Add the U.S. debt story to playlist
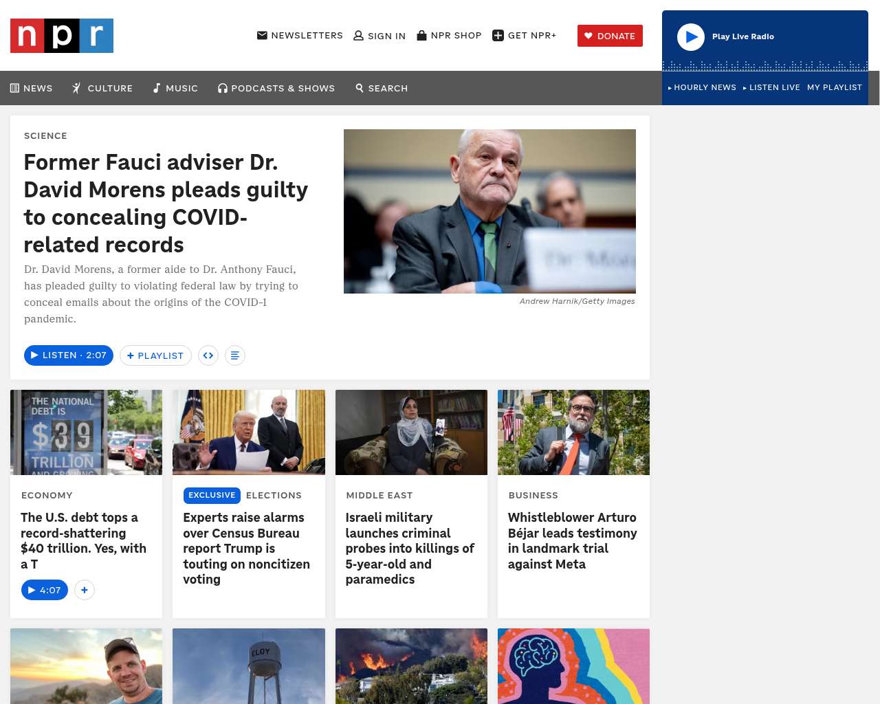This screenshot has height=704, width=880. click(85, 590)
